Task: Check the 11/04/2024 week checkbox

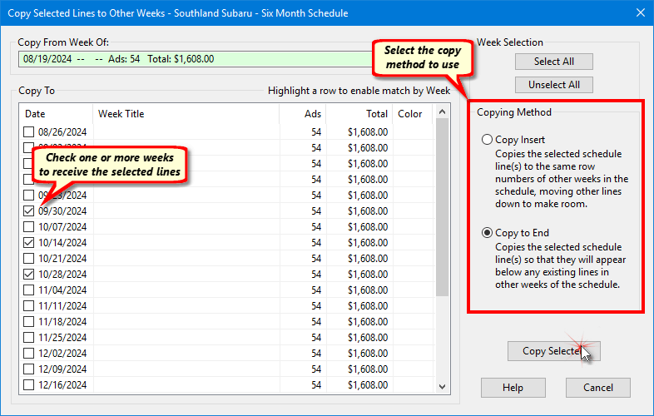Action: coord(28,290)
